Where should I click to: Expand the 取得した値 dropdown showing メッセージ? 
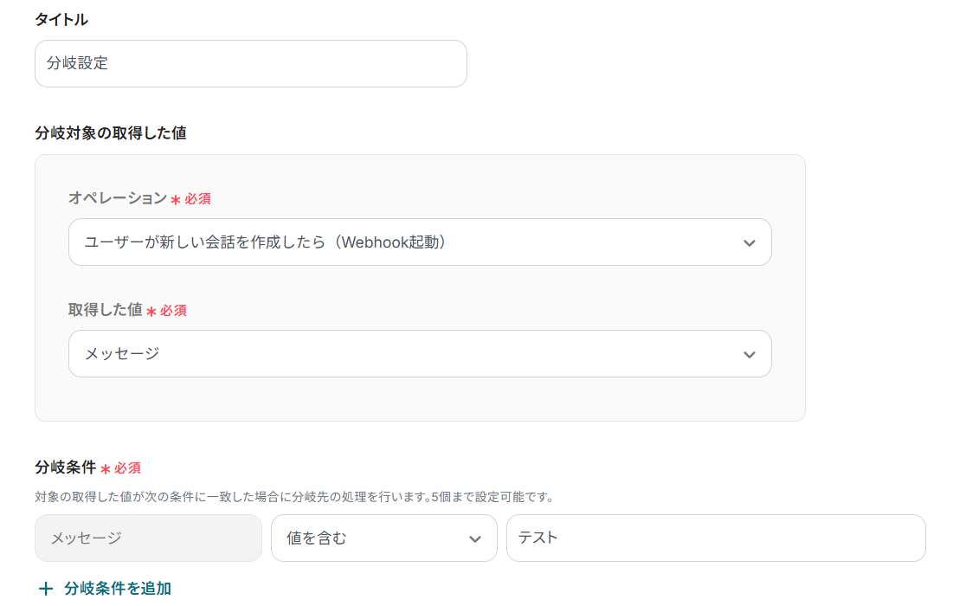coord(407,354)
